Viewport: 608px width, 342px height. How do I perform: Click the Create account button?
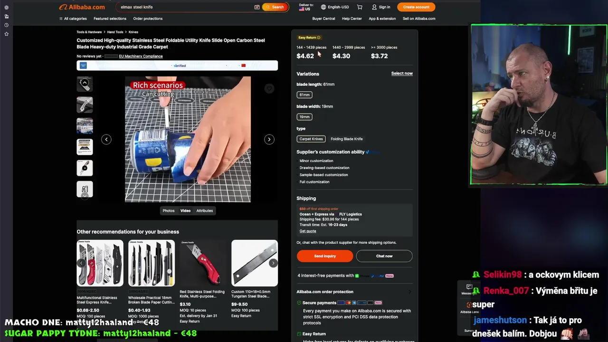pyautogui.click(x=416, y=7)
